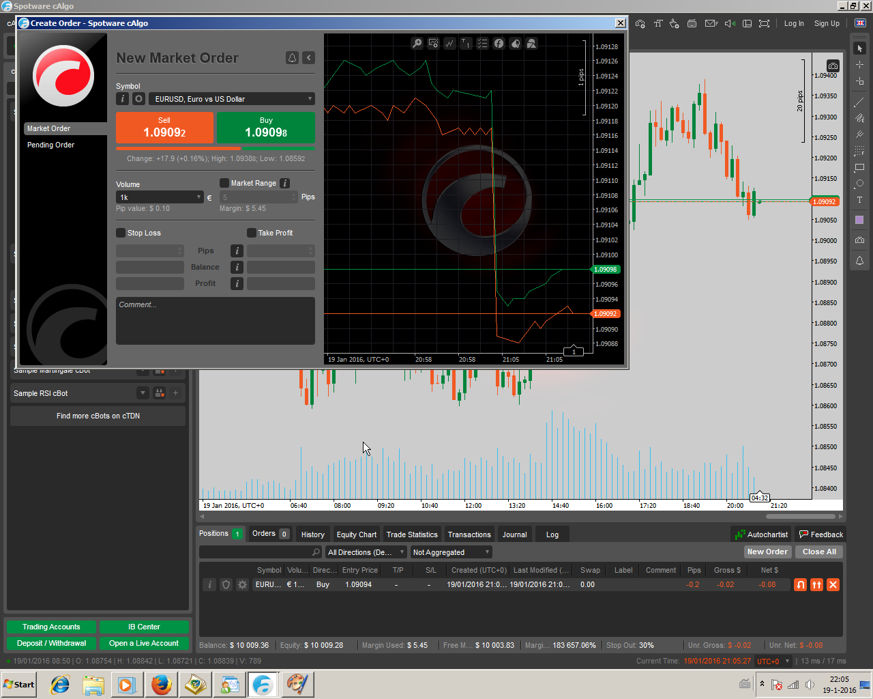Switch to the Trade Statistics tab
Screen dimensions: 873x699
[412, 534]
